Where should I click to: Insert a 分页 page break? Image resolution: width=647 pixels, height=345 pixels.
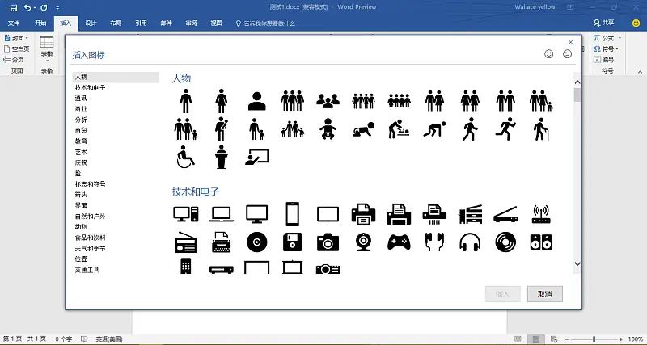(14, 60)
